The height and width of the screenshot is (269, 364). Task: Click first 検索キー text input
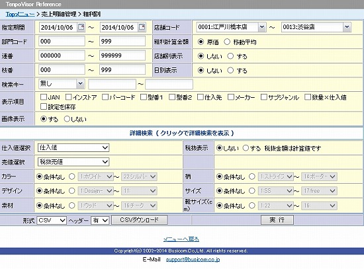coord(112,84)
